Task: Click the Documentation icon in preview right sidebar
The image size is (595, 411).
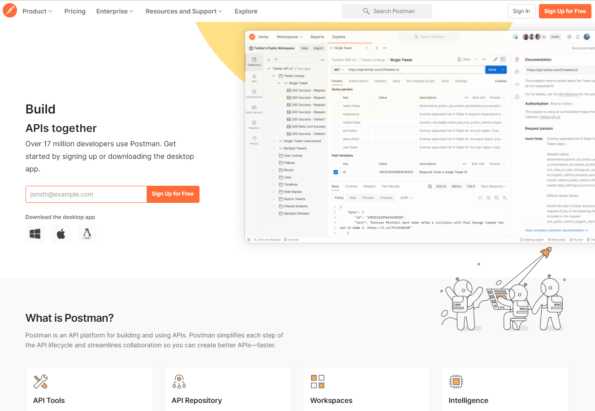Action: tap(517, 60)
